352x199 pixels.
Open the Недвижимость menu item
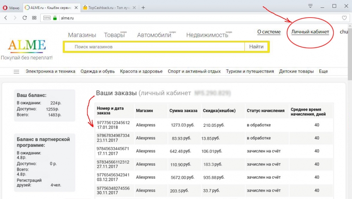point(207,35)
